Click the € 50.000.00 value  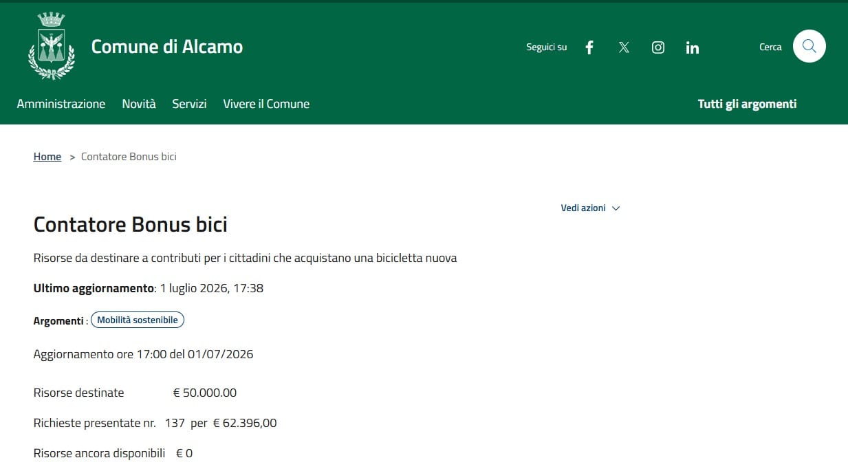[x=205, y=393]
